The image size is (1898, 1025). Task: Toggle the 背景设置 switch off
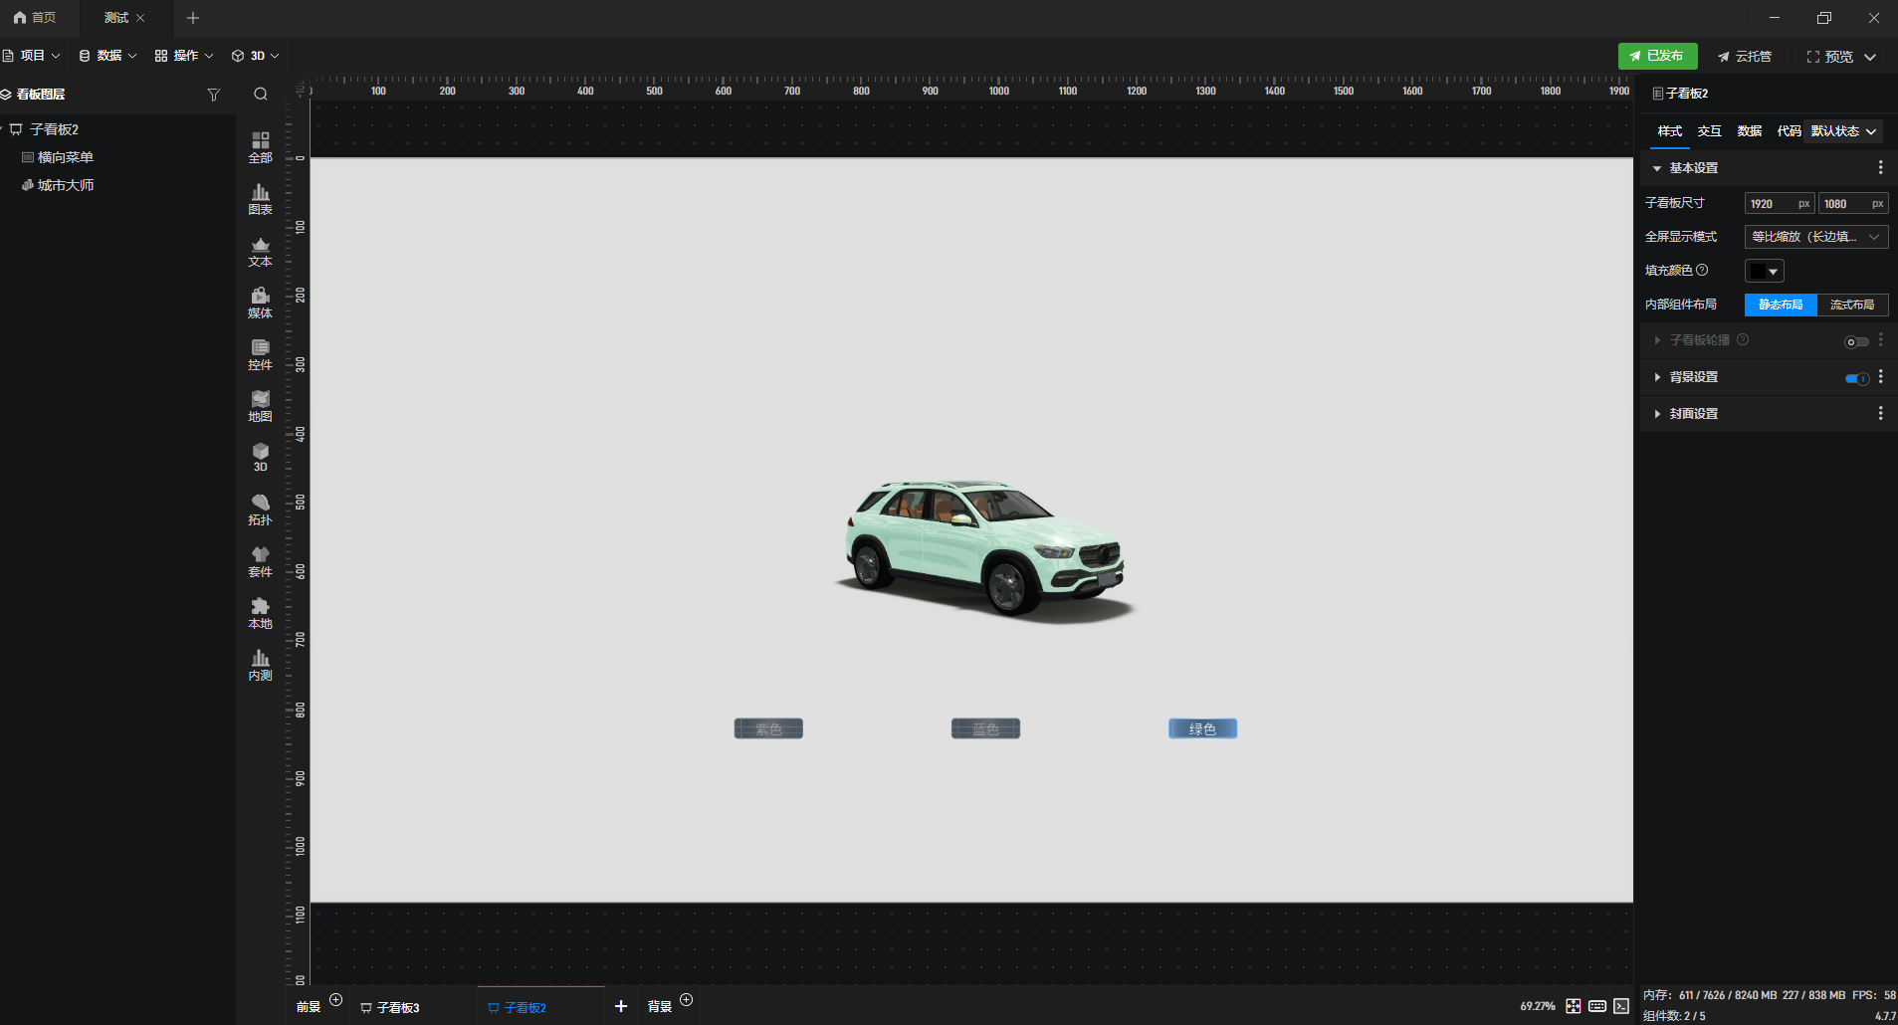tap(1856, 378)
